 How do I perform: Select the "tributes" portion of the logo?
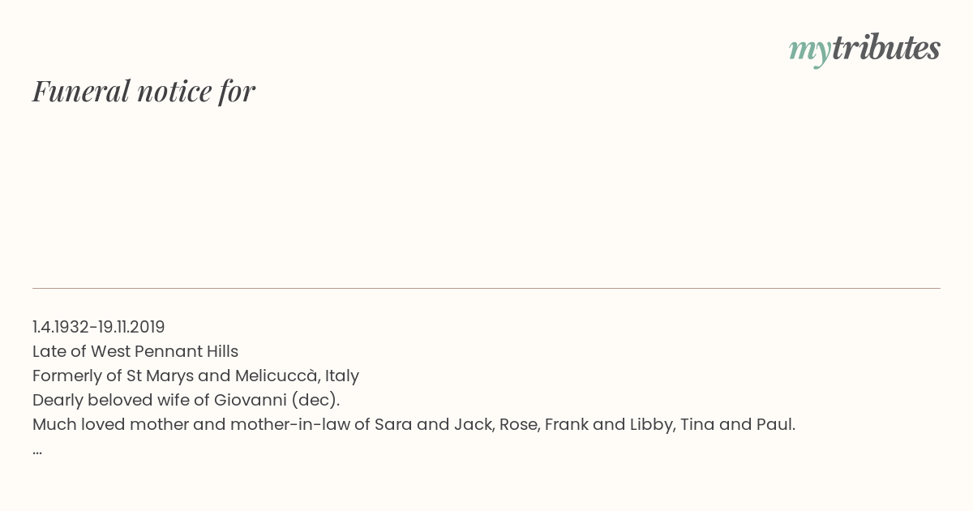click(x=886, y=48)
